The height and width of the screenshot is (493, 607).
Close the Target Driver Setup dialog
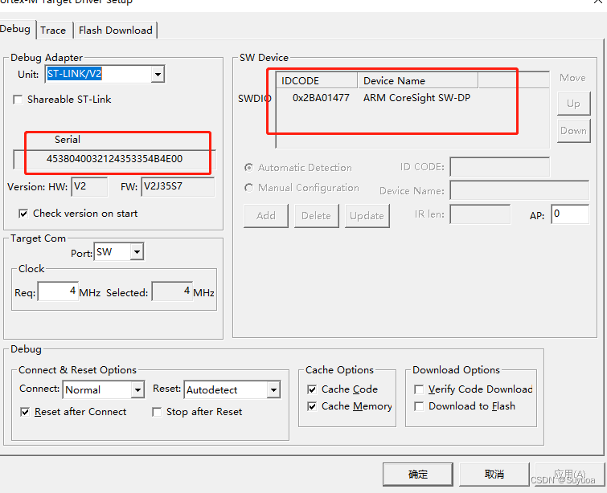598,2
